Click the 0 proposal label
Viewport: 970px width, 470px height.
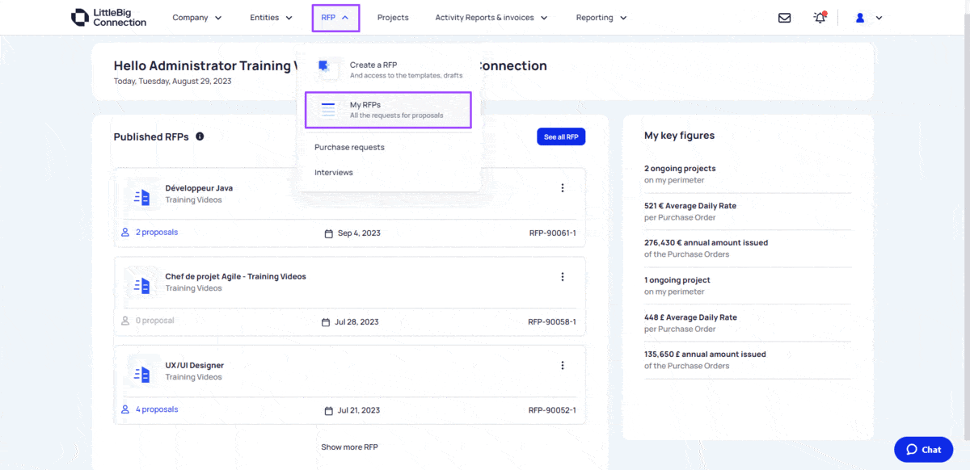pos(155,321)
